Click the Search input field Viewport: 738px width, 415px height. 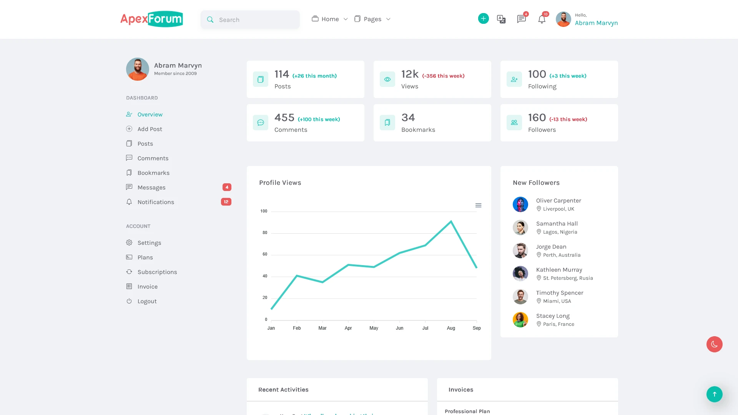(250, 20)
